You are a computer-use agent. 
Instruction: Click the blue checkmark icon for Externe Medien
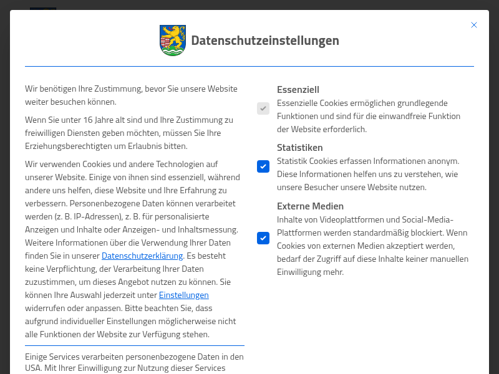click(263, 238)
